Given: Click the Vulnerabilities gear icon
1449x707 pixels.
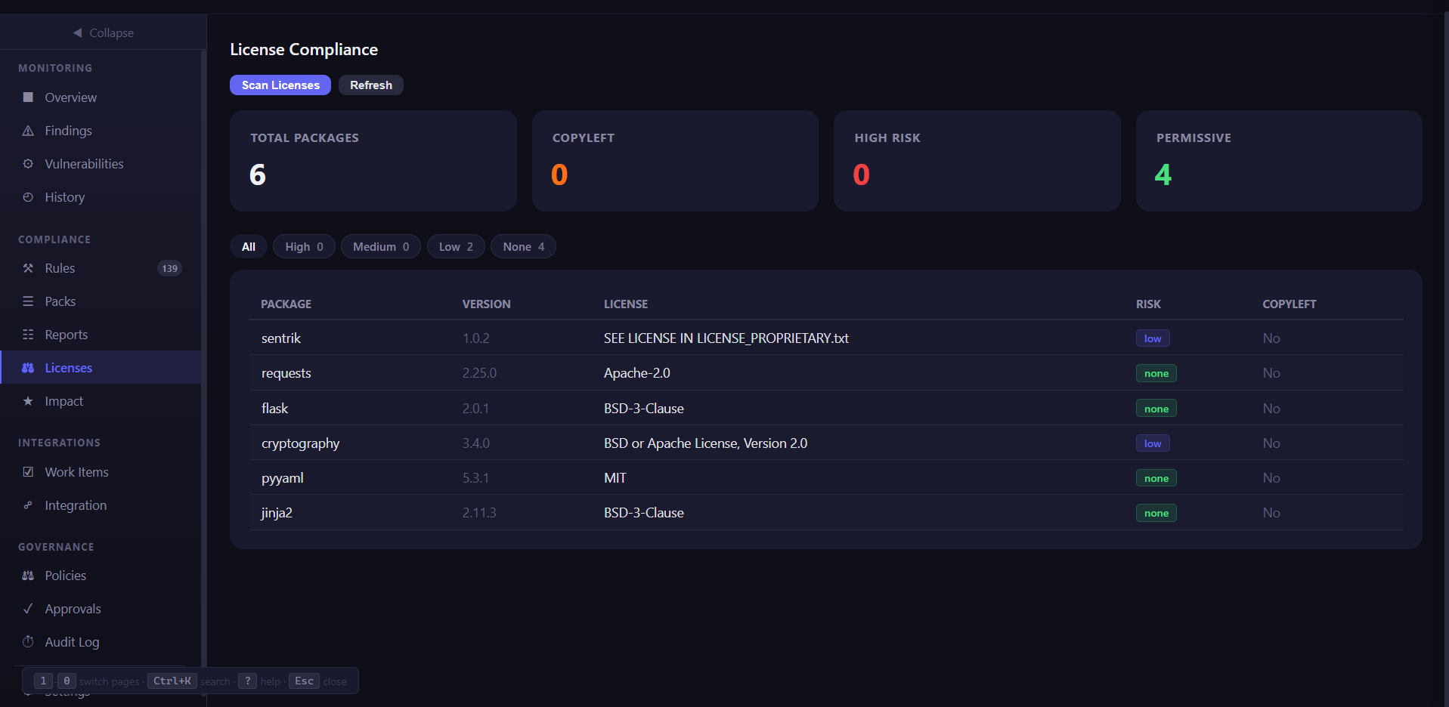Looking at the screenshot, I should 28,164.
